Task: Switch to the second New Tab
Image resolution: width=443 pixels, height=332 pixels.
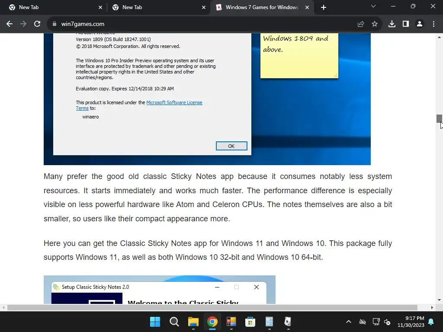Action: 158,7
